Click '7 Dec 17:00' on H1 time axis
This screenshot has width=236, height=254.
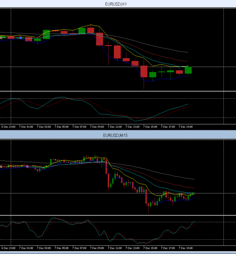pos(168,127)
